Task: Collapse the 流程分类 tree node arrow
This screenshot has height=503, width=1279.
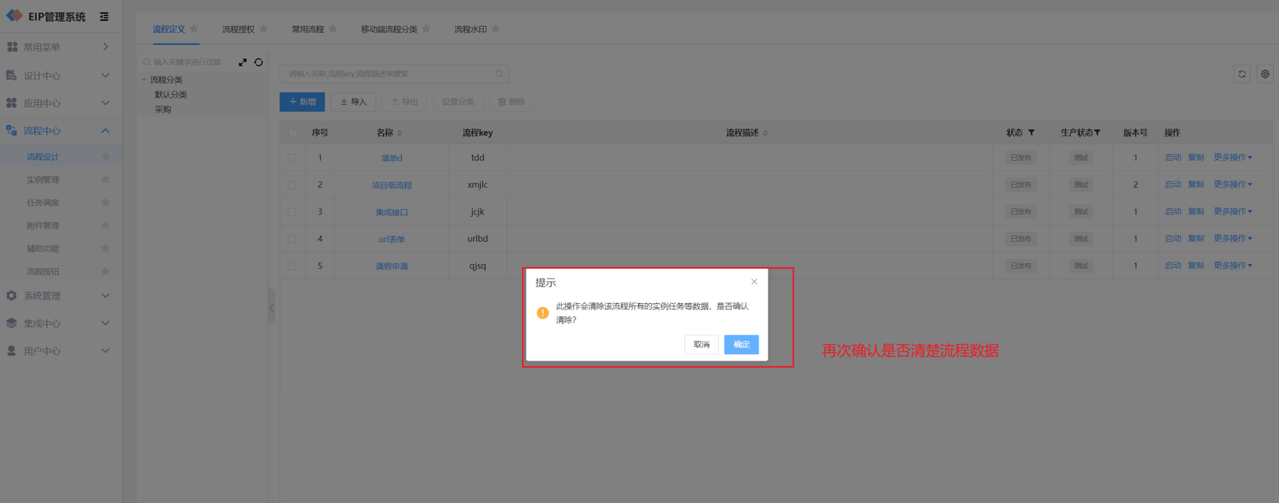Action: click(x=143, y=80)
